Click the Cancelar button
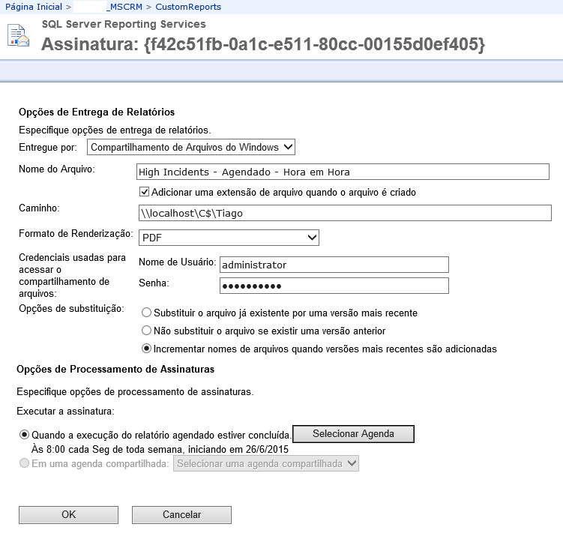 (x=181, y=515)
